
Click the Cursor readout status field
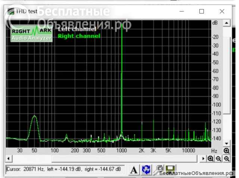click(65, 169)
